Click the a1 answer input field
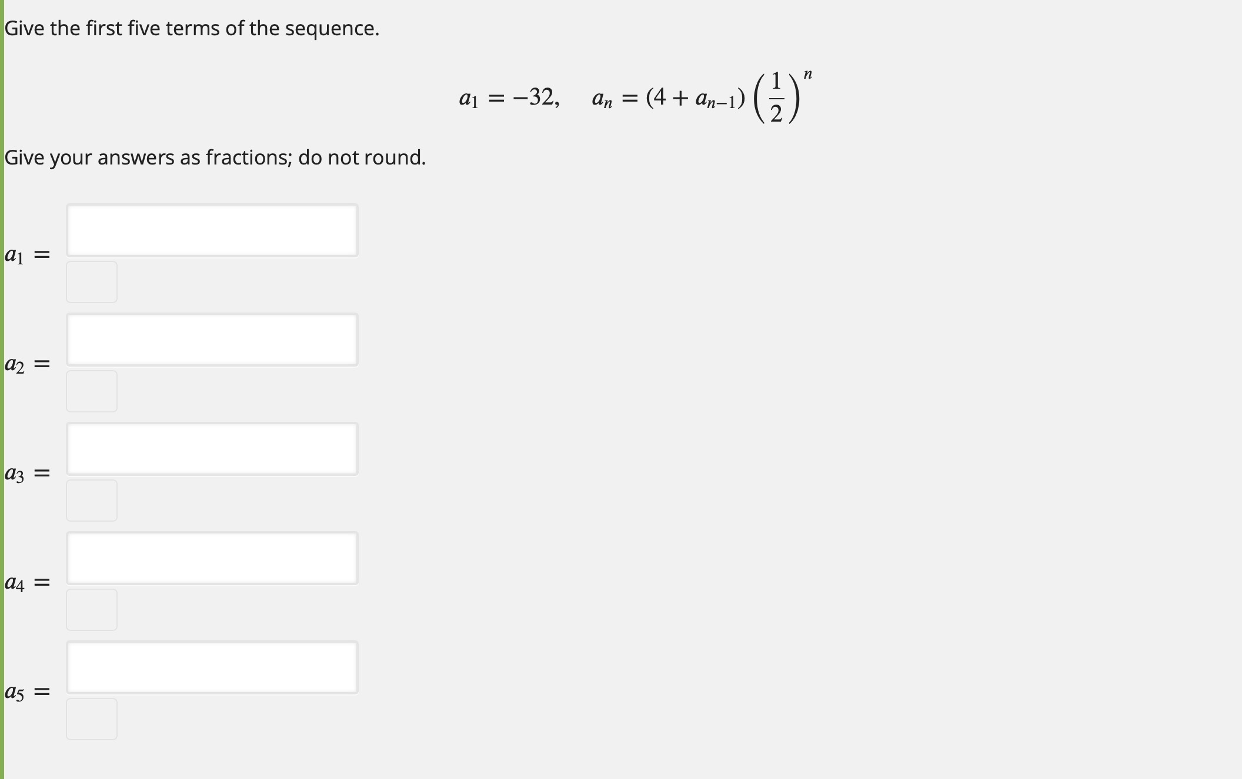1242x779 pixels. click(213, 229)
